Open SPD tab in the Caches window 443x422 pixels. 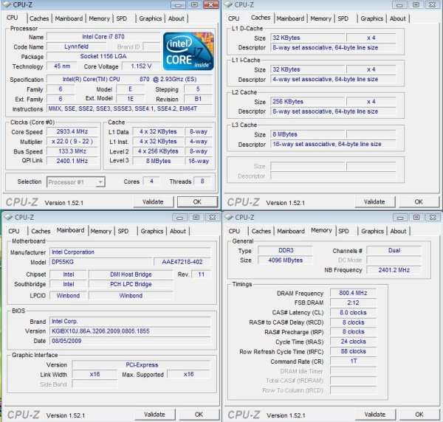(343, 18)
